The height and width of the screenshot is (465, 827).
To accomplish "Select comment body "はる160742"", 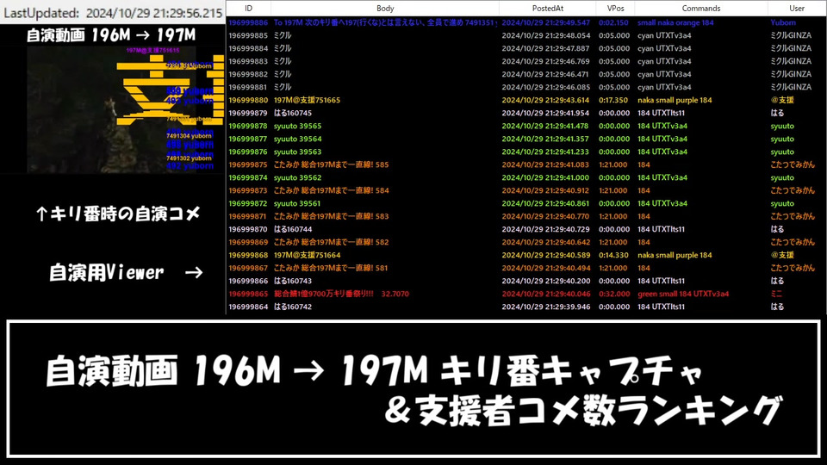I will click(x=293, y=307).
